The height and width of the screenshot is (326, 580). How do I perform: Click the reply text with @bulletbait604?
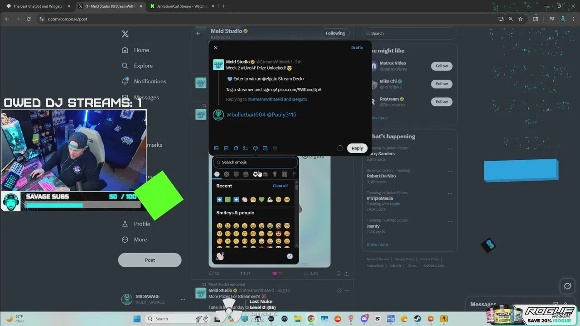point(261,115)
